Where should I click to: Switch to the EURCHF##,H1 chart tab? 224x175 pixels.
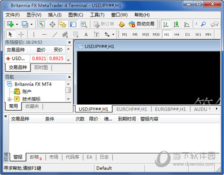tap(132, 109)
